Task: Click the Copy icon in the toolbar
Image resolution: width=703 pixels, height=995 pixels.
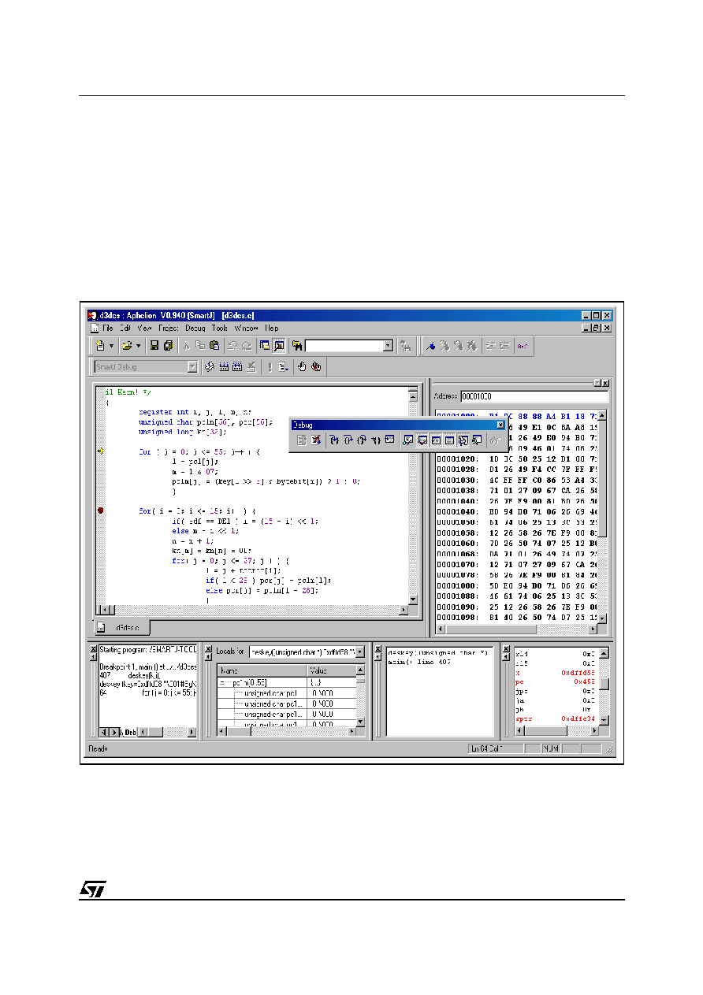Action: point(200,345)
